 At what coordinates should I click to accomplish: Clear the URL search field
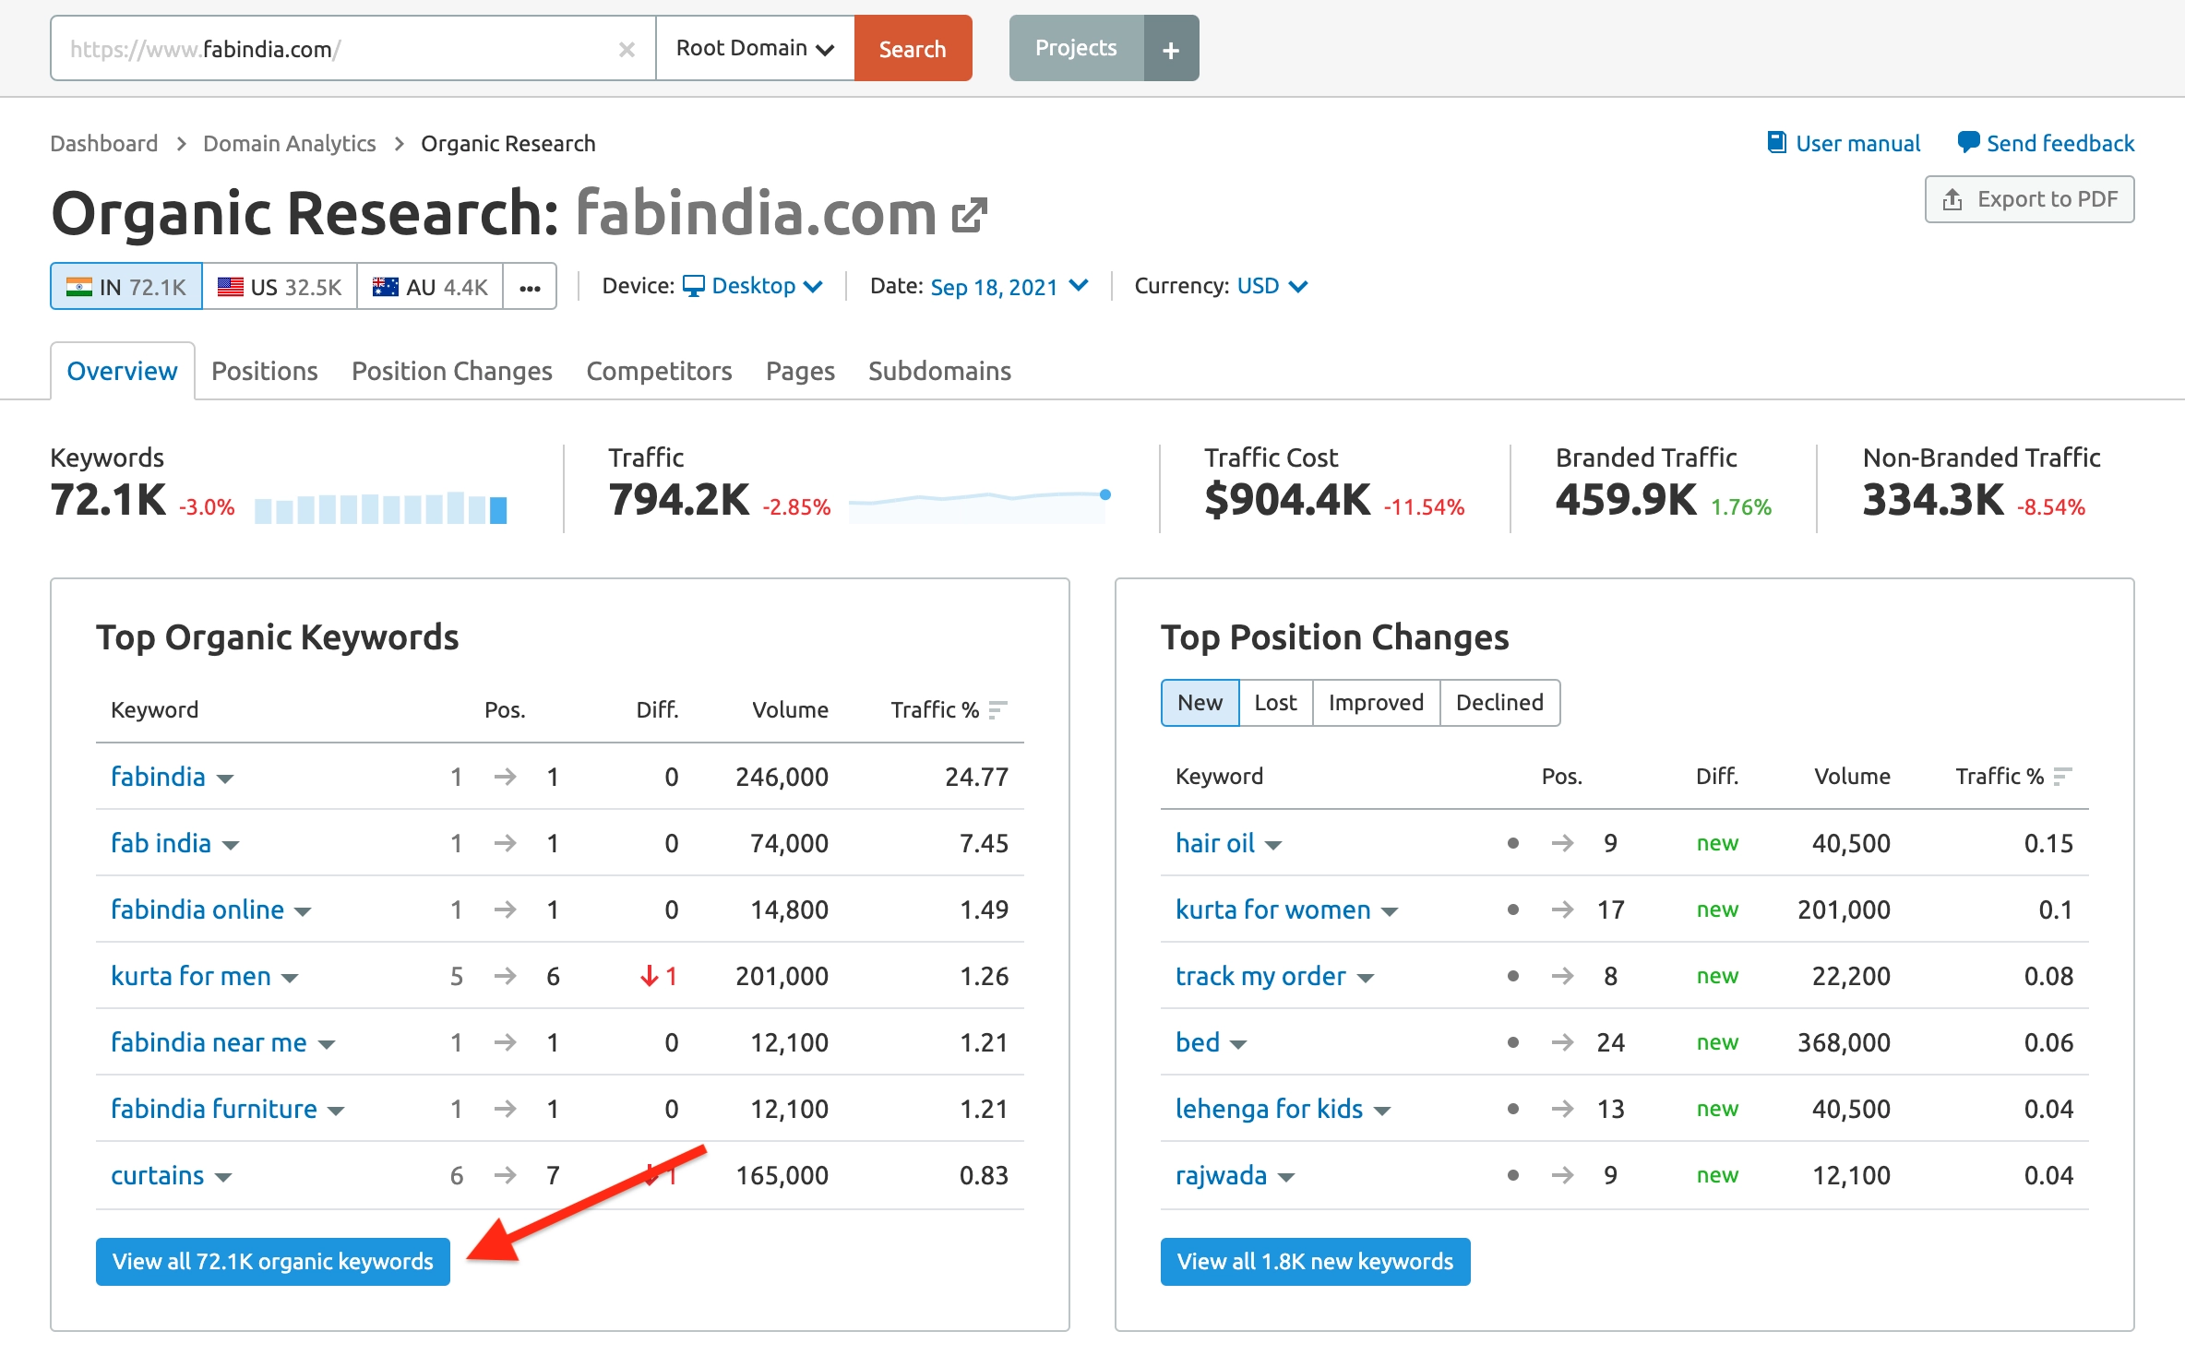tap(627, 48)
